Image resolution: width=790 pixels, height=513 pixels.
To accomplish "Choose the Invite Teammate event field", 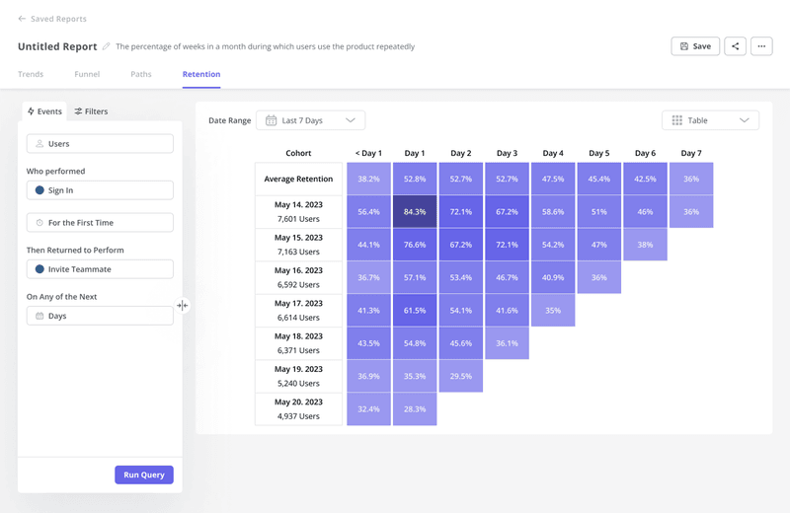I will 100,269.
